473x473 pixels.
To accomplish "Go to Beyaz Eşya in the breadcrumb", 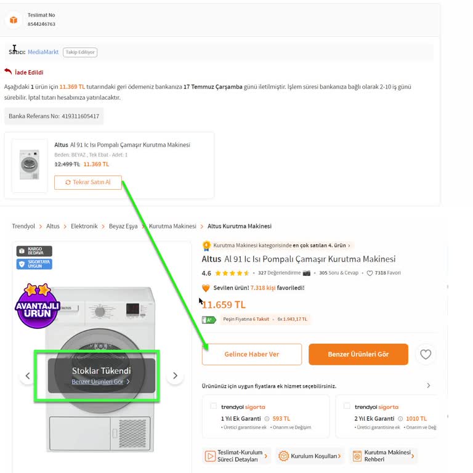I will pos(123,226).
